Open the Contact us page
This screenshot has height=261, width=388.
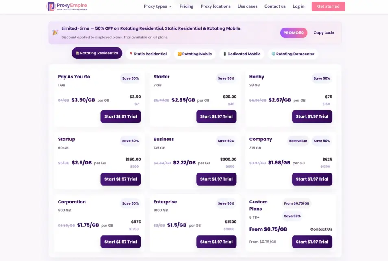pyautogui.click(x=275, y=6)
